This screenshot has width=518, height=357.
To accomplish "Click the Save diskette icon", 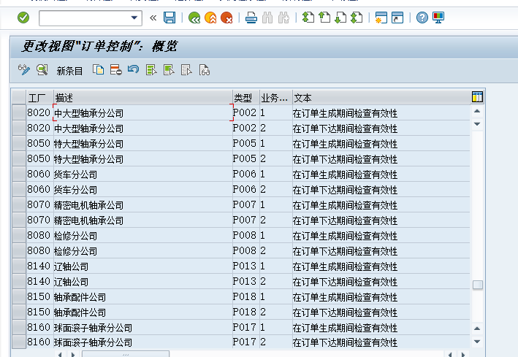I will click(x=170, y=18).
